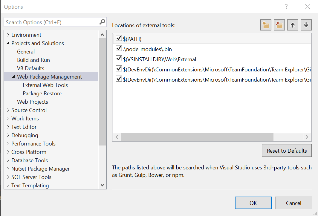Toggle the second $(DevEnvDir) Team Explorer checkbox
The width and height of the screenshot is (318, 216).
click(x=119, y=79)
